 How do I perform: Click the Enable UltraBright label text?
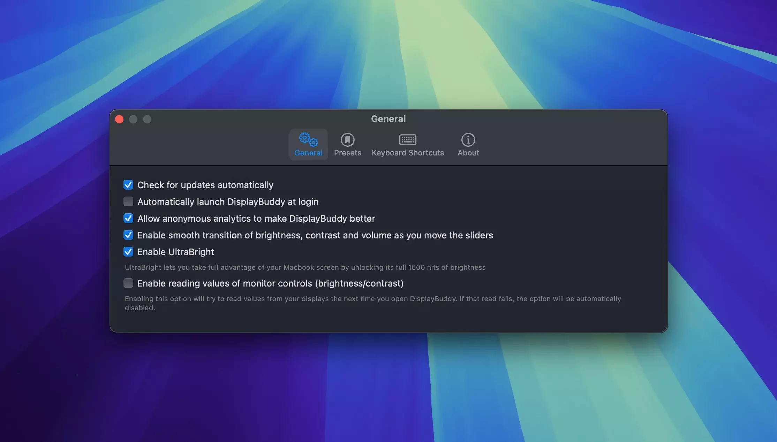pos(176,252)
